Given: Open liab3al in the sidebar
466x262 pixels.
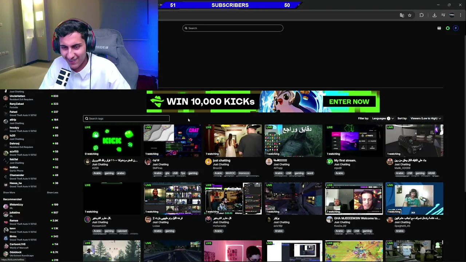Looking at the screenshot, I should coord(31,161).
